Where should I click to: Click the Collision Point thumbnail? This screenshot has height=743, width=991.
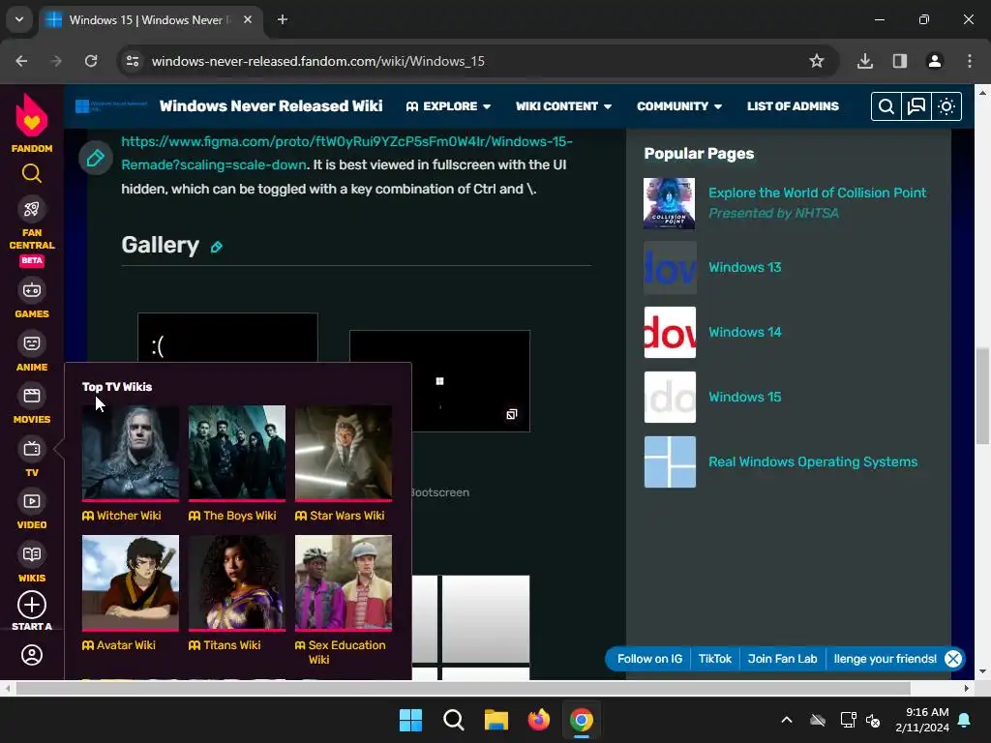(670, 203)
